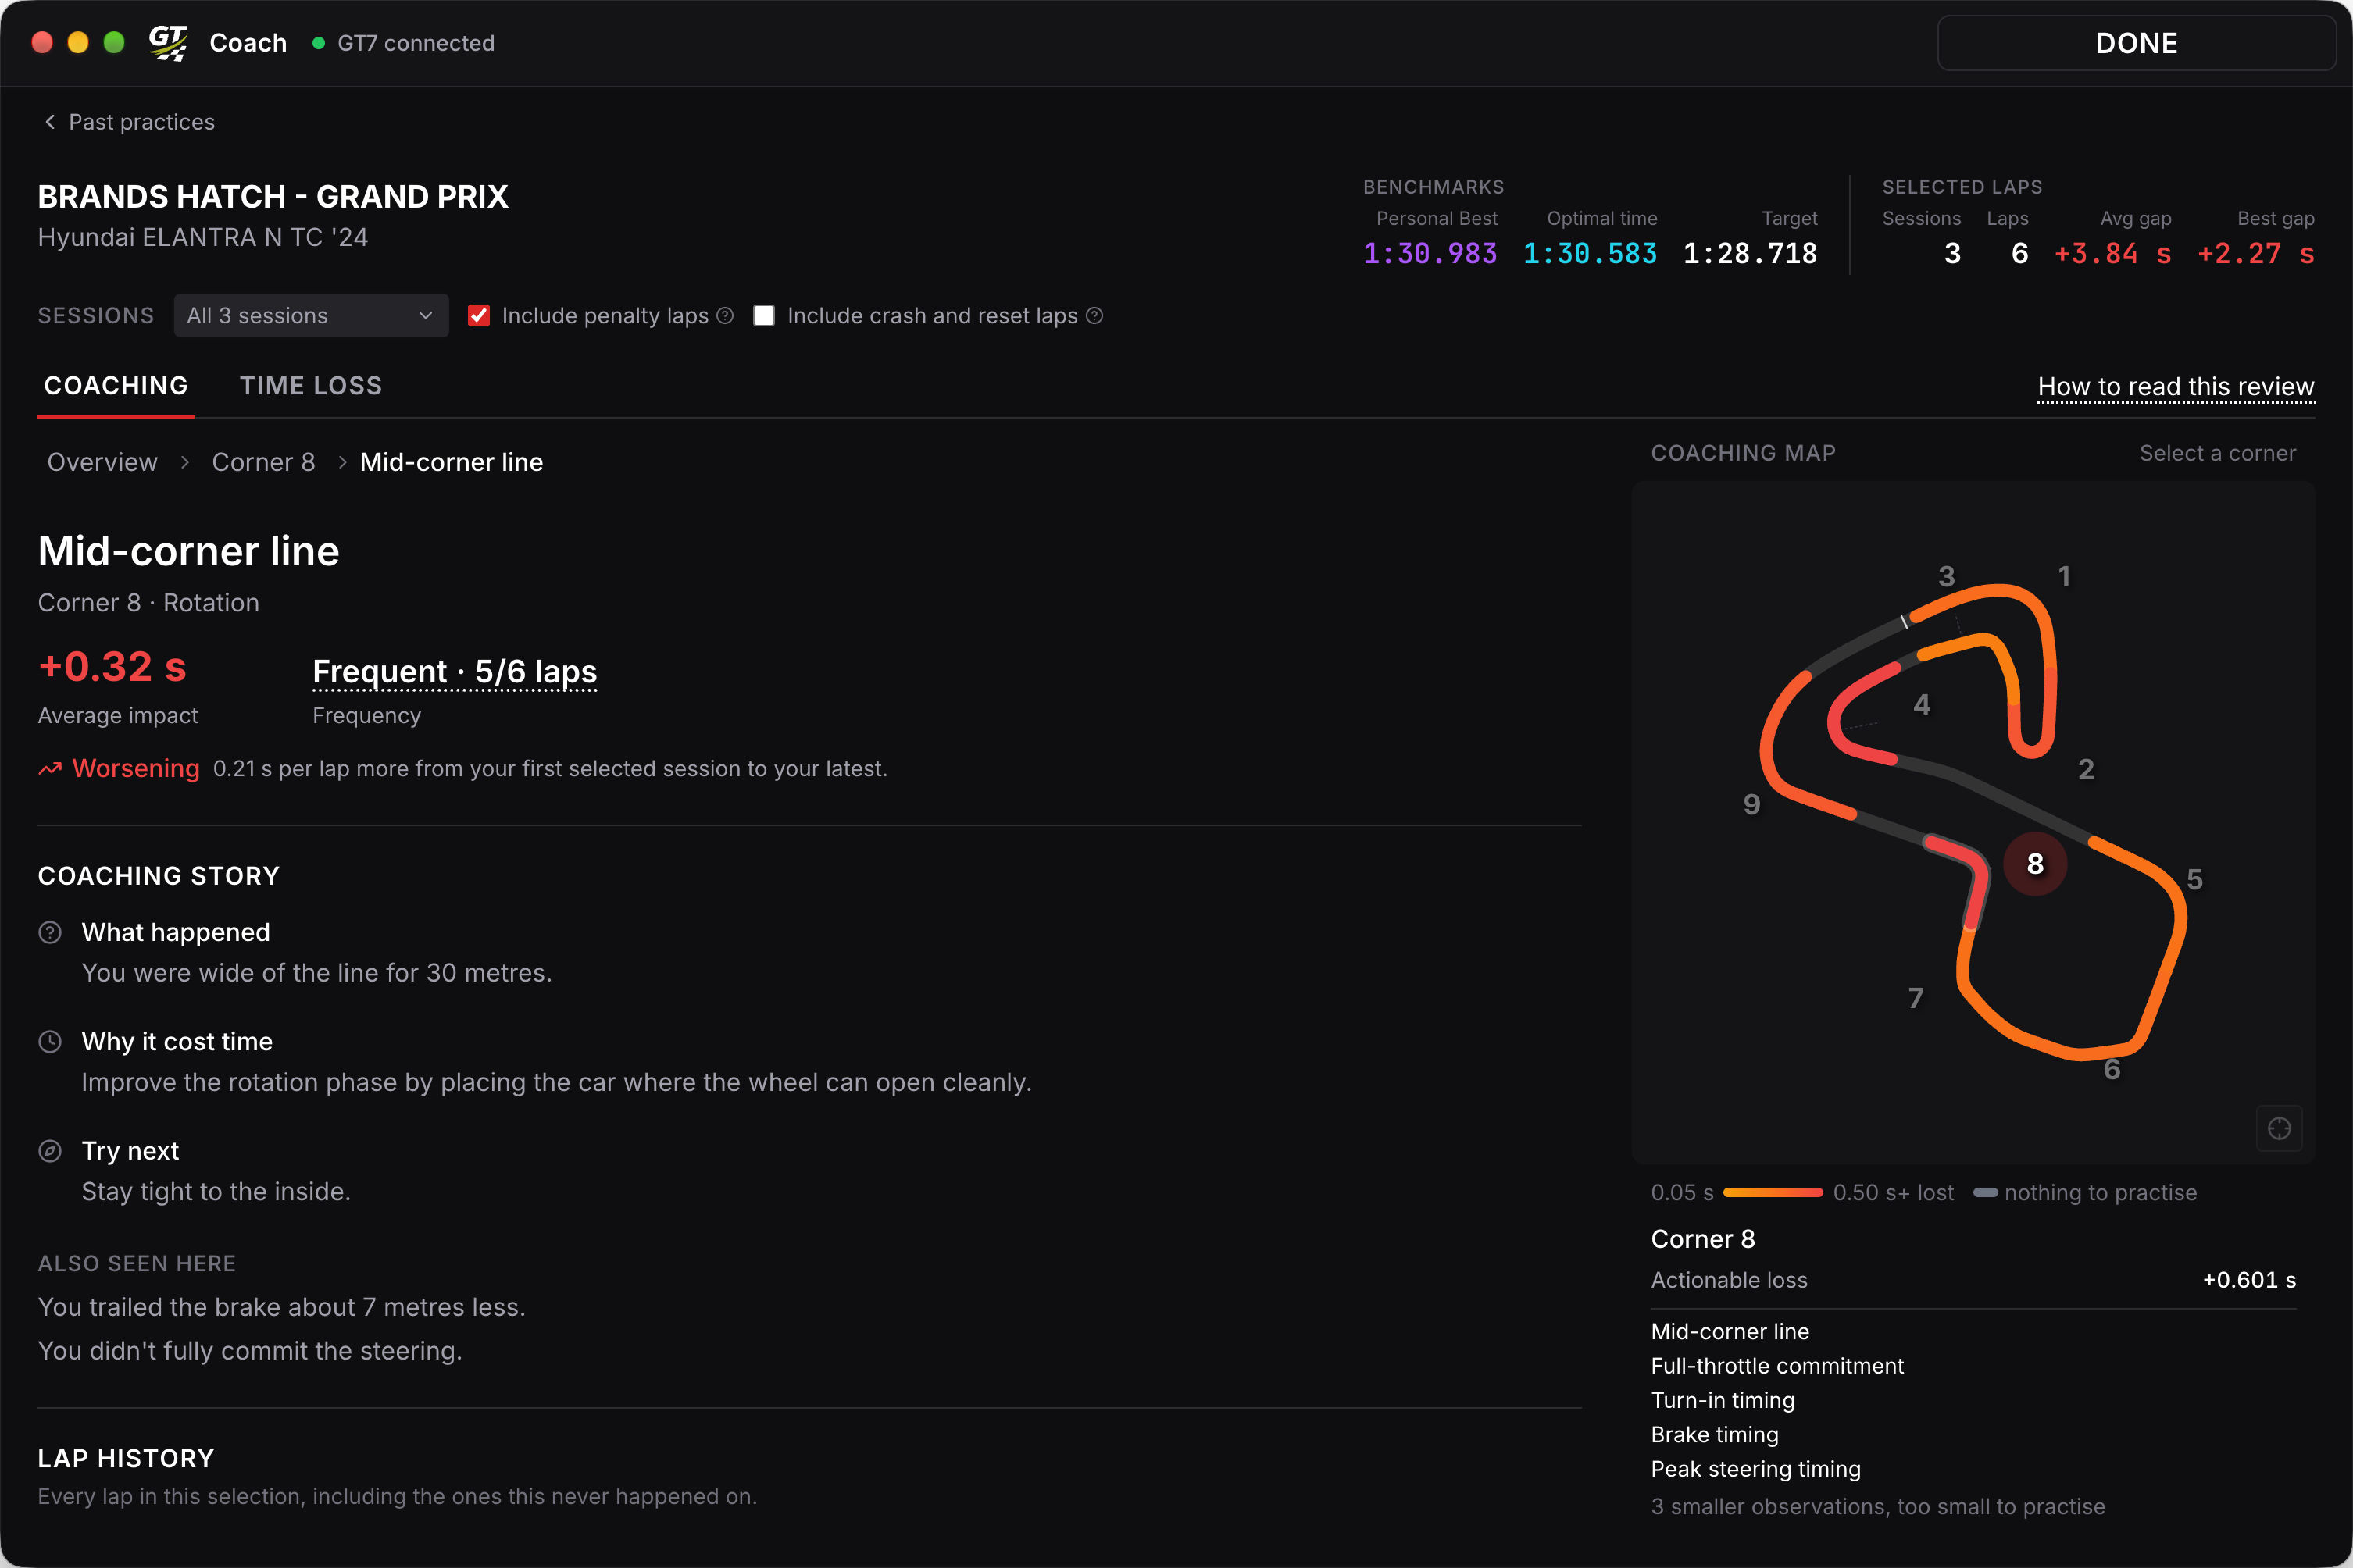Click the What happened question icon
The image size is (2353, 1568).
coord(50,932)
